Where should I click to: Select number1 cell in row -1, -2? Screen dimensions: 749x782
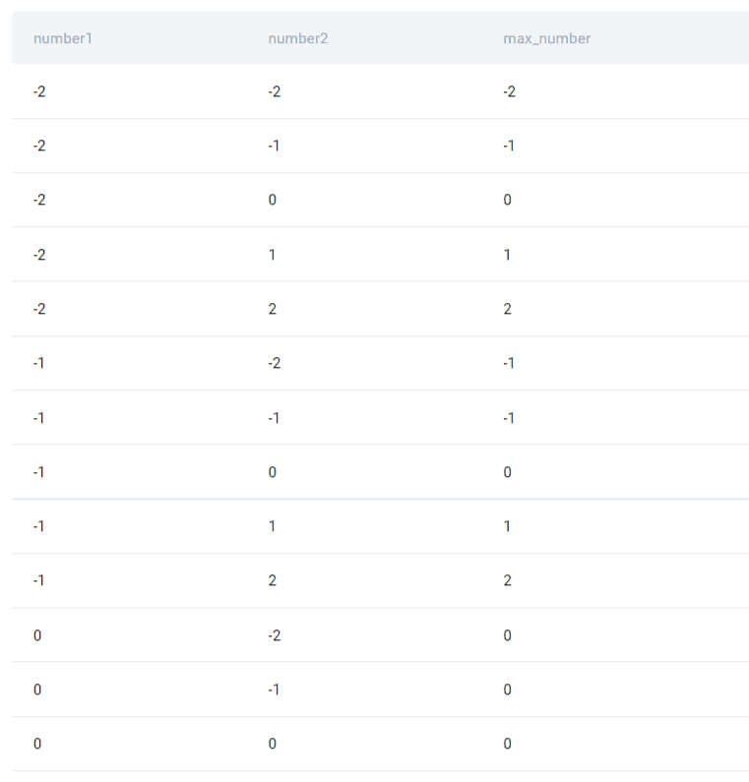(x=39, y=363)
